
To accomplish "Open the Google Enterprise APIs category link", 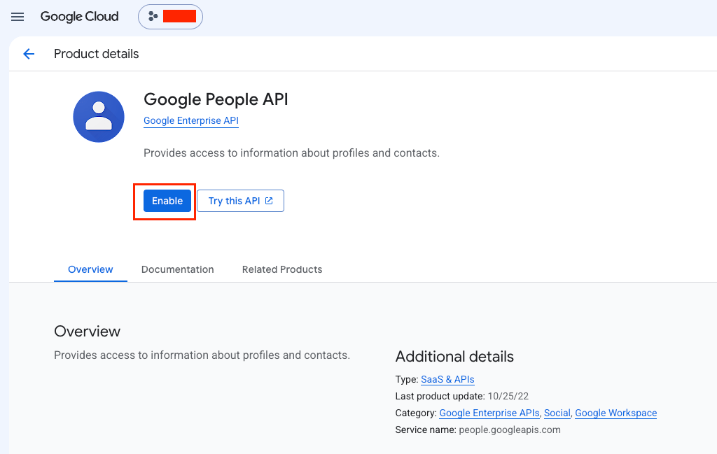I will click(x=489, y=413).
